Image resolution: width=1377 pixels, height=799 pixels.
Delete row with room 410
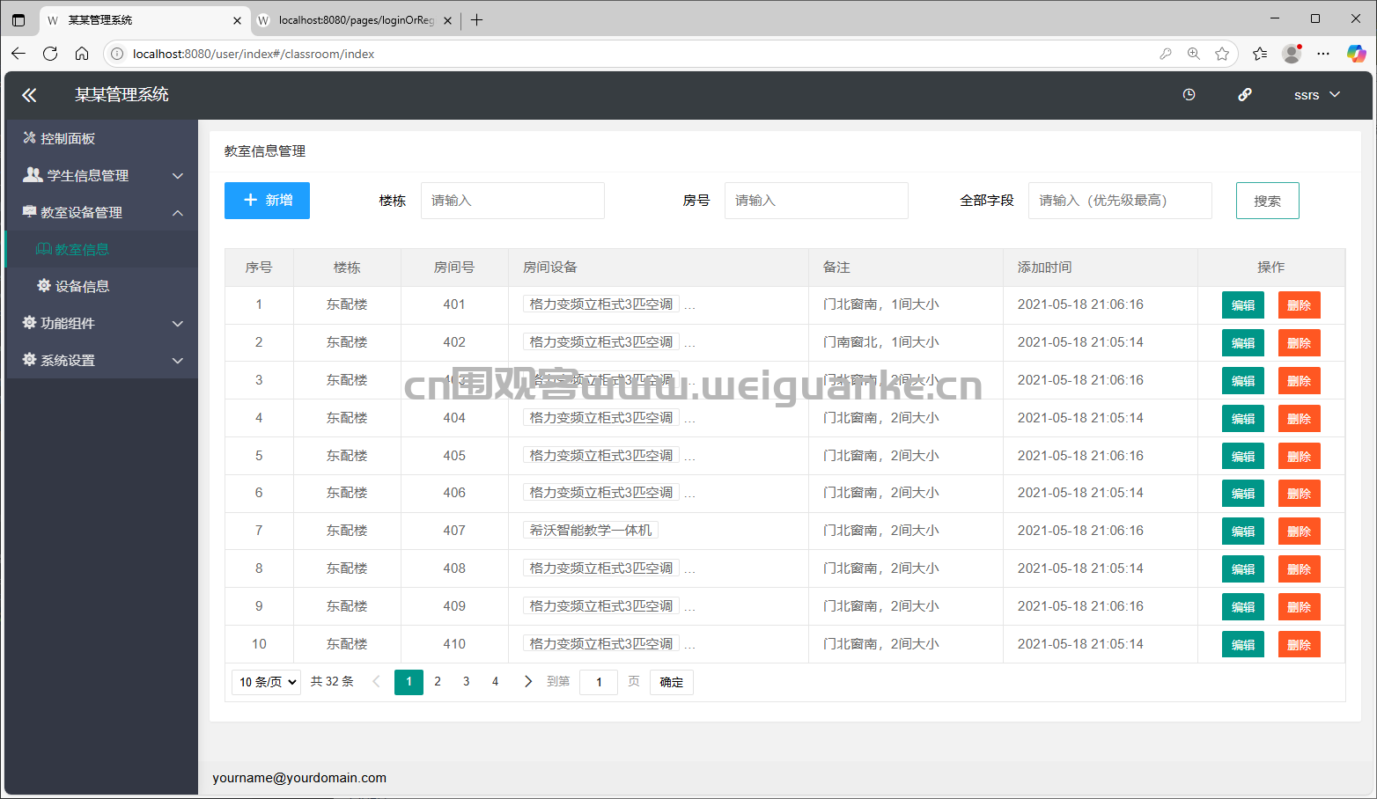pos(1299,645)
